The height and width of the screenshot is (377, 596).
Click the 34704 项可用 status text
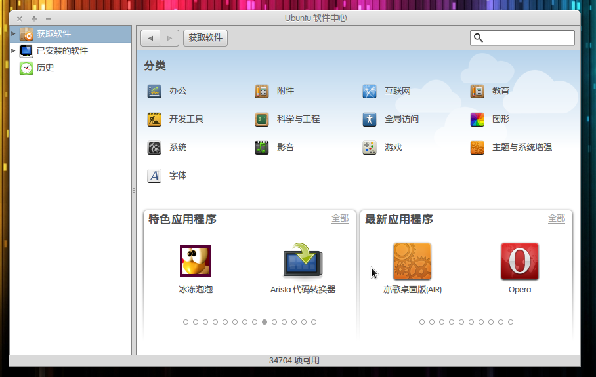(x=294, y=361)
